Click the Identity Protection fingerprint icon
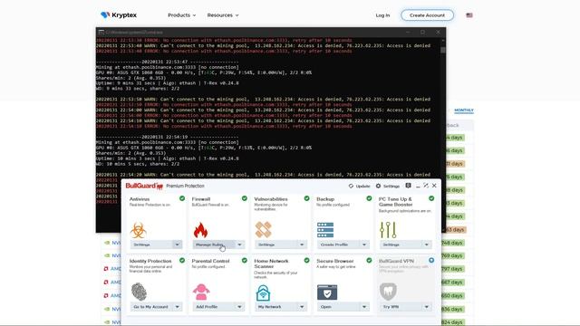Viewport: 580px width, 326px height. (x=139, y=292)
